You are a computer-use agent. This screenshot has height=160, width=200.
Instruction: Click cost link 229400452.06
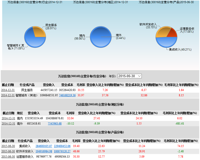tap(62, 146)
